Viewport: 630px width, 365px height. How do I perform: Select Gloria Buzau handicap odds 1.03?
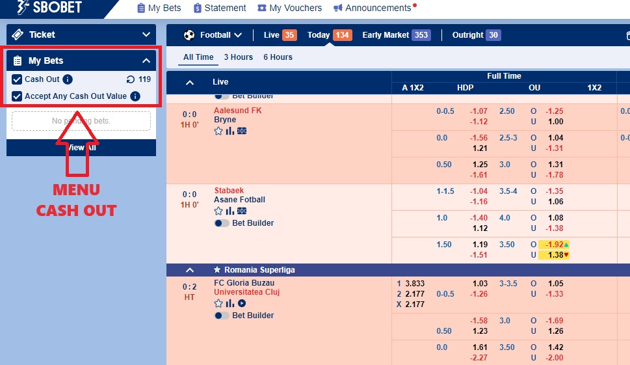[480, 284]
